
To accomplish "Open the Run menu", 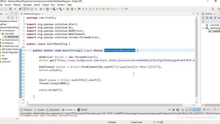I will coord(53,5).
